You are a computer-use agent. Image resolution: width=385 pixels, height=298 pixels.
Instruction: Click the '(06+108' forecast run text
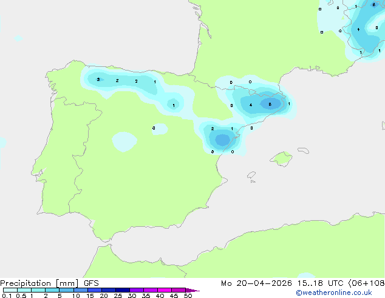pos(366,283)
